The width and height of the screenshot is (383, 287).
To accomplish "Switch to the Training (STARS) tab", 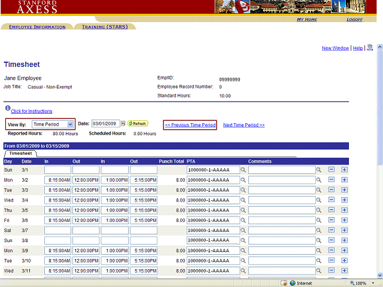I will point(104,27).
